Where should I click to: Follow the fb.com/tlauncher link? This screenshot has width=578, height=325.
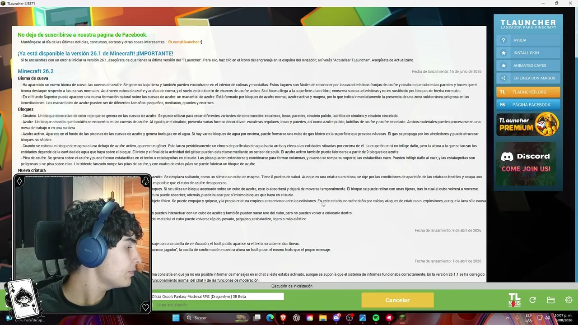pos(183,42)
